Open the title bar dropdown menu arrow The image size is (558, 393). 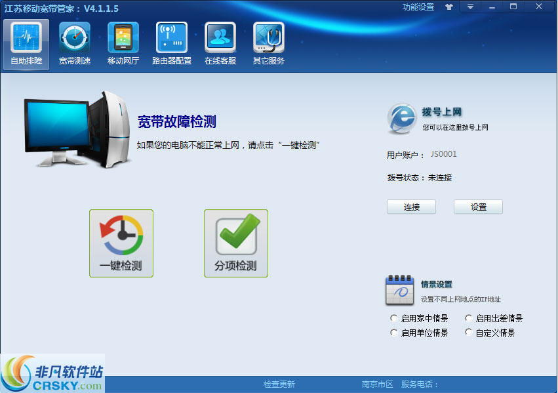(x=470, y=7)
